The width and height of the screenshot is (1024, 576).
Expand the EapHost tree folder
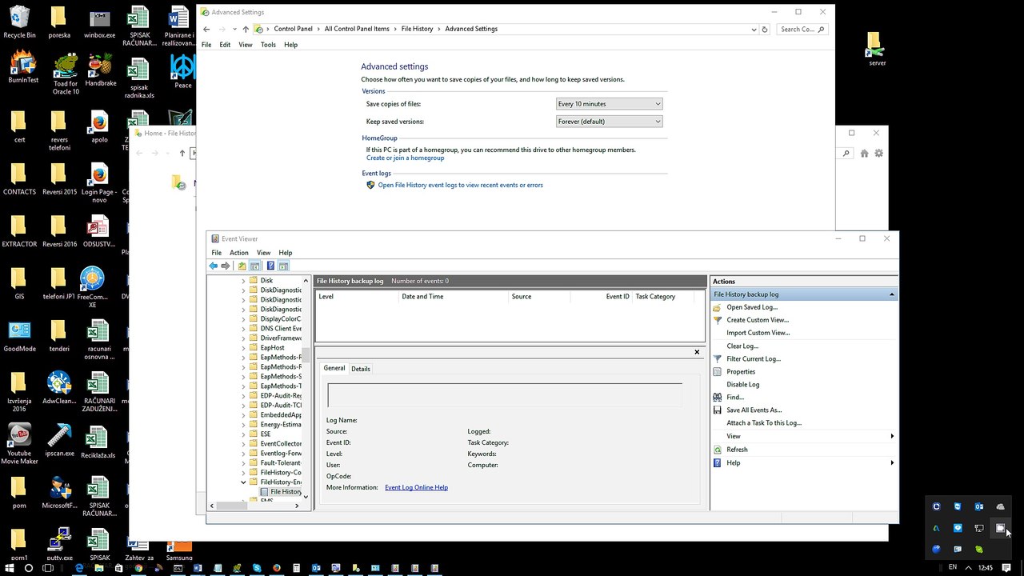coord(244,348)
